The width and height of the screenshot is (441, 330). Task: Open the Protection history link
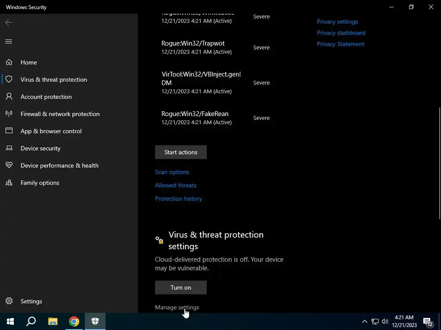178,199
